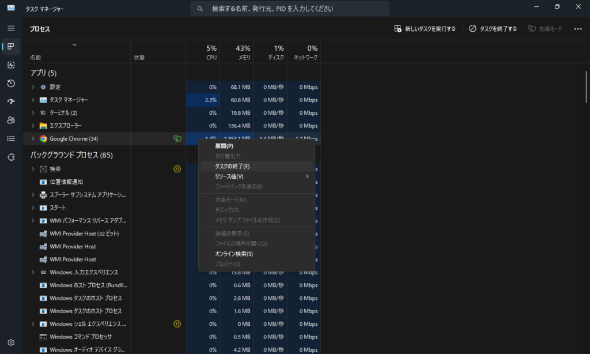Click the WMI Provider Host (32 ビット) icon
This screenshot has height=354, width=590.
coord(43,234)
